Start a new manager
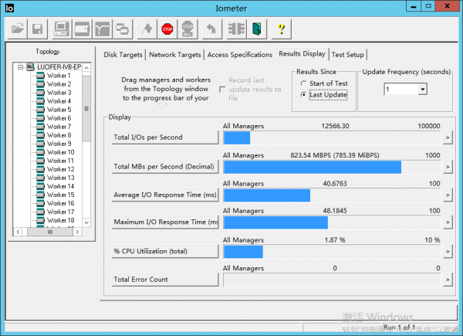 [x=62, y=29]
